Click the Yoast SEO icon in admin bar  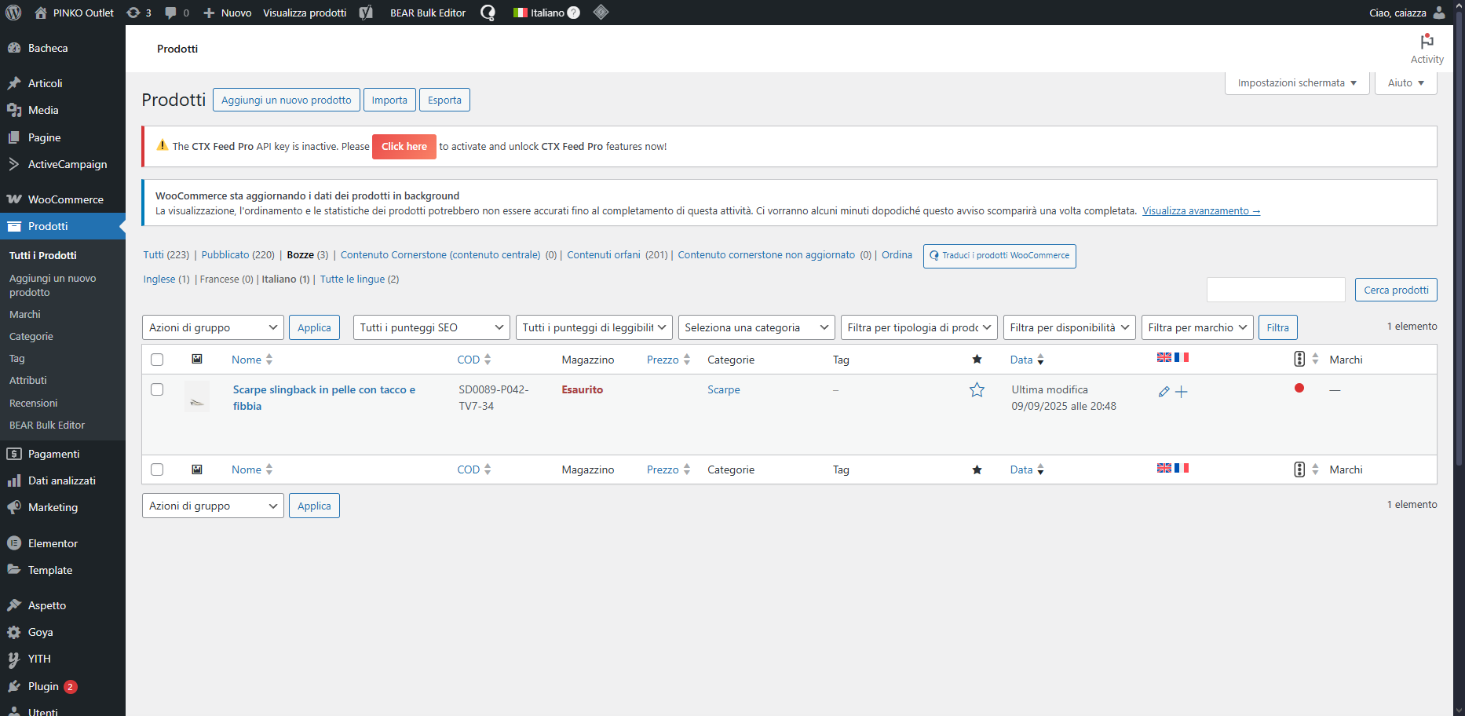(366, 13)
